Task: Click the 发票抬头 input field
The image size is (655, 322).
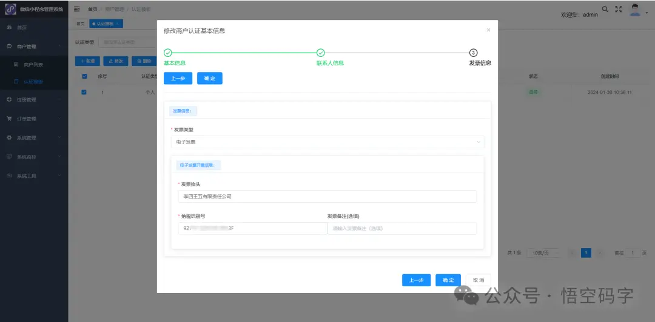Action: point(327,197)
